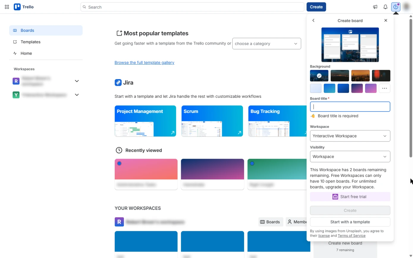The image size is (413, 258).
Task: Open Terms of Service link
Action: [x=351, y=236]
